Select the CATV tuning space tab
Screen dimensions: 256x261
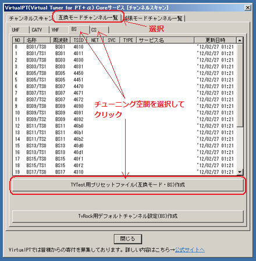coord(39,30)
